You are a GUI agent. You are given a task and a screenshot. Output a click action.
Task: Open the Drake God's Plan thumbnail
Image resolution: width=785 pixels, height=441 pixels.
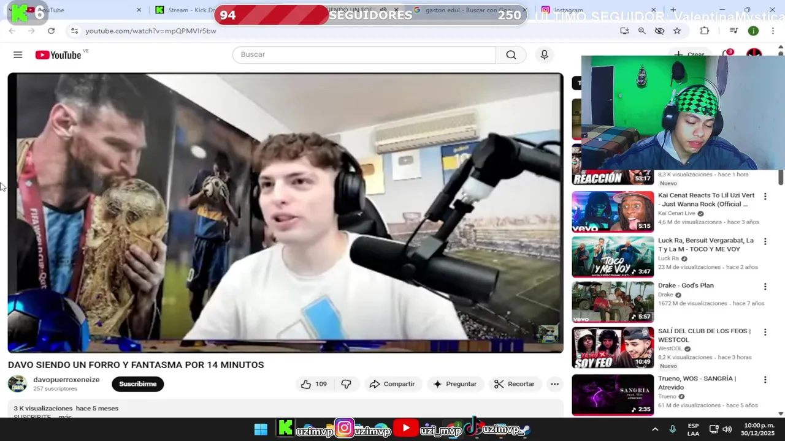click(613, 302)
